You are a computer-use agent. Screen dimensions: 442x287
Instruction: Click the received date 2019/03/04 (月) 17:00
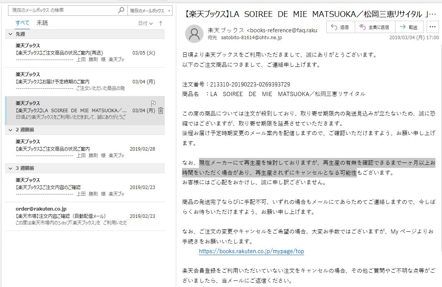[x=414, y=38]
